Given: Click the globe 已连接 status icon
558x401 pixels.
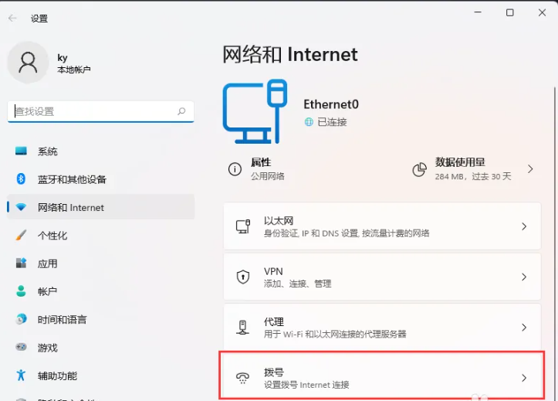Looking at the screenshot, I should pyautogui.click(x=309, y=122).
